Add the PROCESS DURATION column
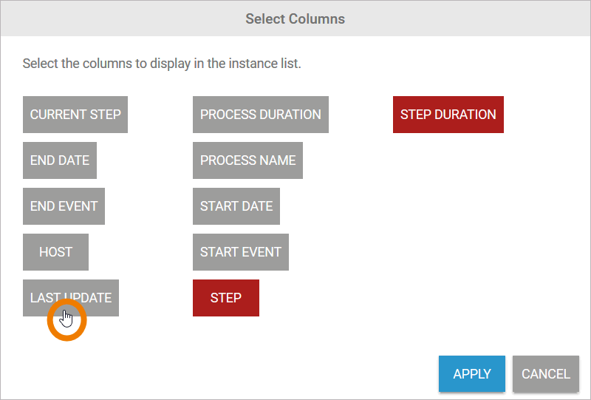The height and width of the screenshot is (400, 591). 260,115
